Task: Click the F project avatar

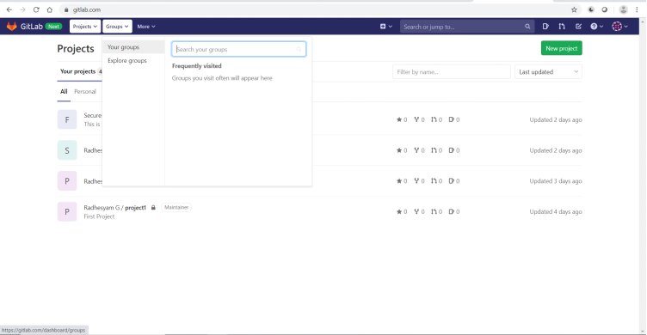Action: (x=67, y=119)
